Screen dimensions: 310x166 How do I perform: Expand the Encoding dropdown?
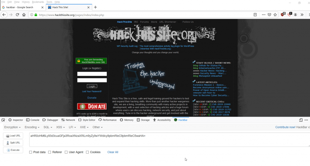32,127
